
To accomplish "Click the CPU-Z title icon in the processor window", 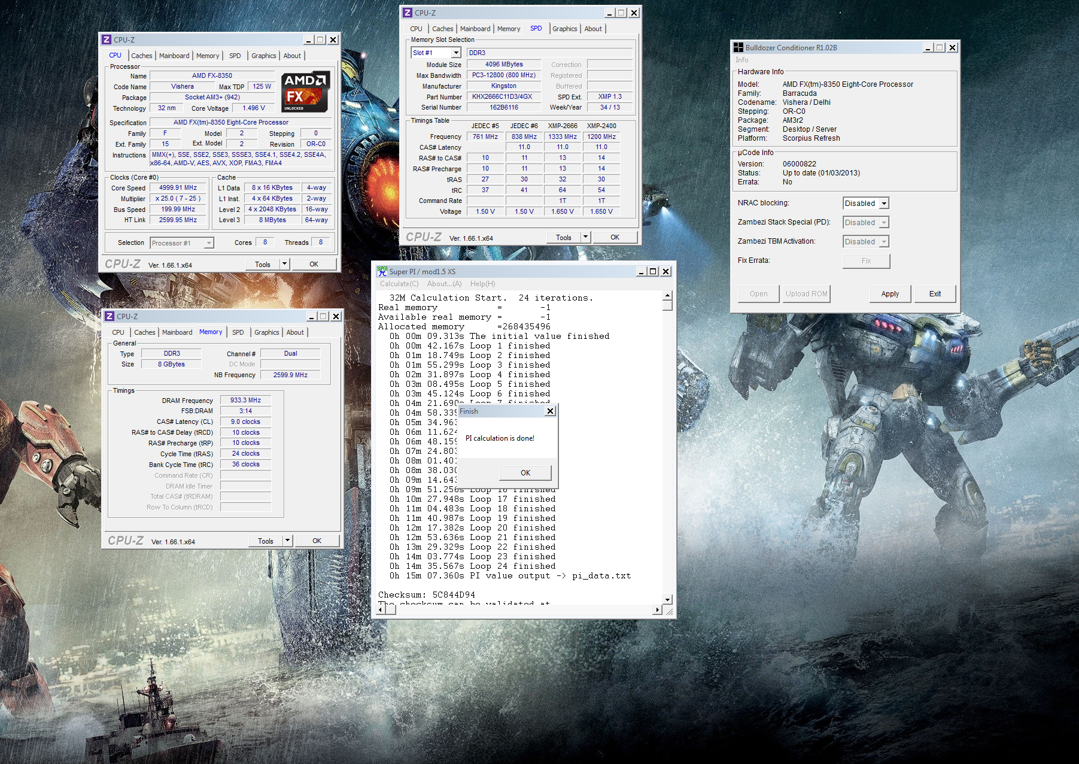I will pos(107,40).
